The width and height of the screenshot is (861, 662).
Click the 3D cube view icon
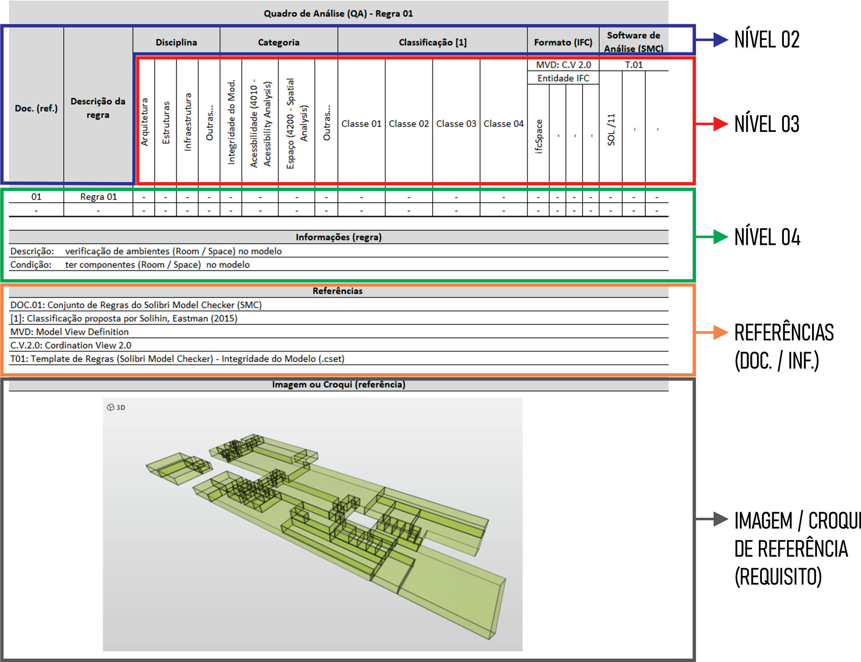coord(110,407)
